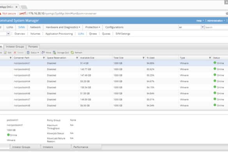
Task: Open the Hardware and Diagnostics dropdown menu
Action: (x=63, y=27)
